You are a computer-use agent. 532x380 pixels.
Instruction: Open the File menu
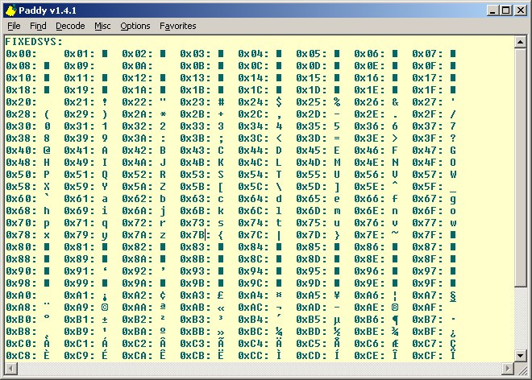coord(14,26)
